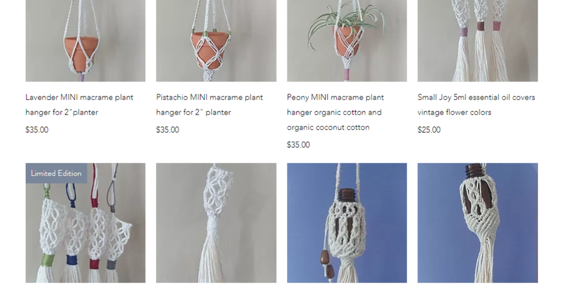The image size is (562, 287).
Task: Click the "organic coconut cotton" text line
Action: [x=328, y=127]
